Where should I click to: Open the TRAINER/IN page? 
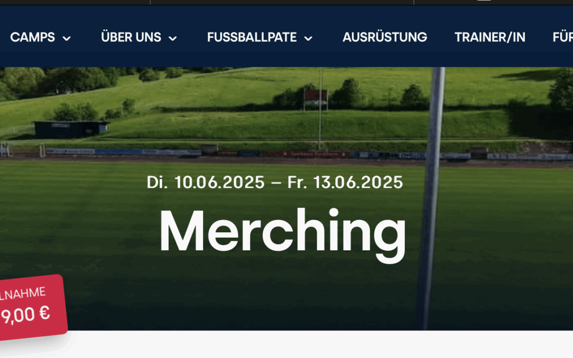pyautogui.click(x=490, y=37)
